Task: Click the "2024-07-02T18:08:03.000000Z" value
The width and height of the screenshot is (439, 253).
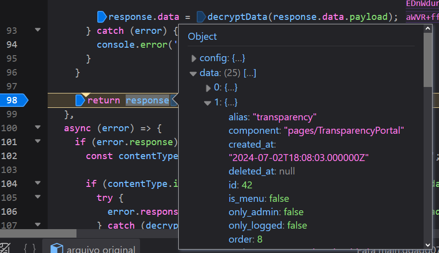Action: coord(298,158)
